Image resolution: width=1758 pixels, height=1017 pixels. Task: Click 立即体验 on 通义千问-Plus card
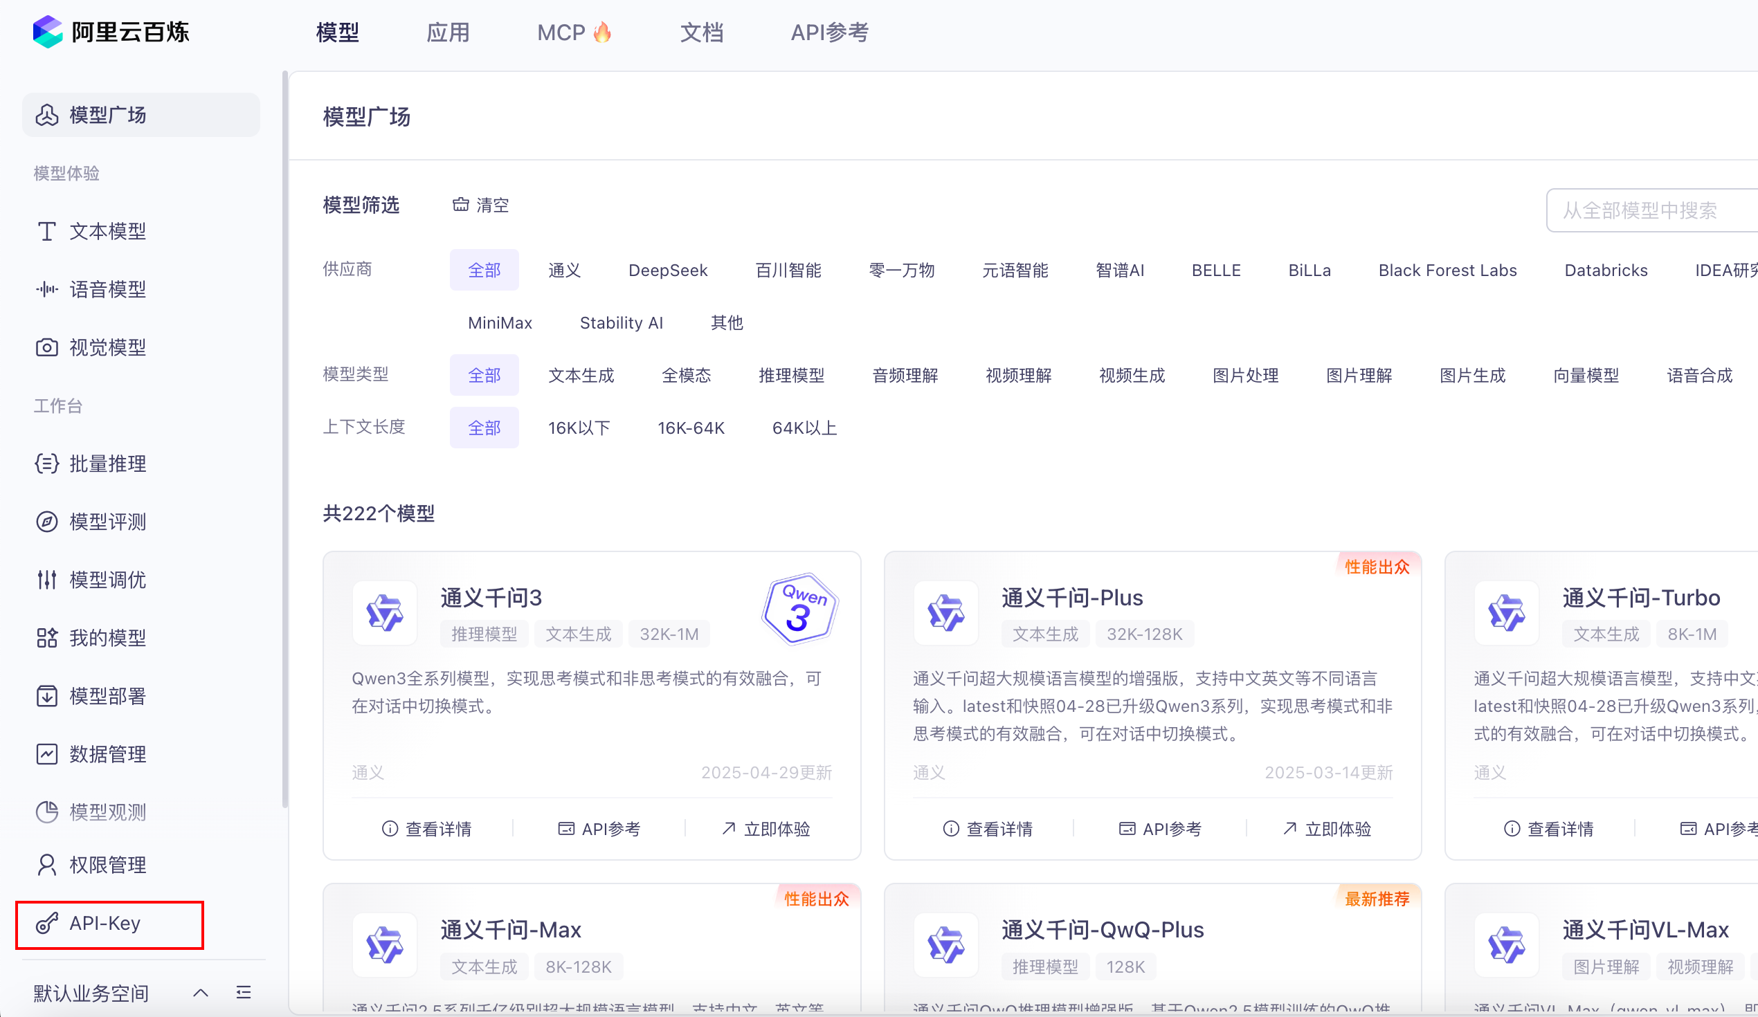click(x=1327, y=829)
